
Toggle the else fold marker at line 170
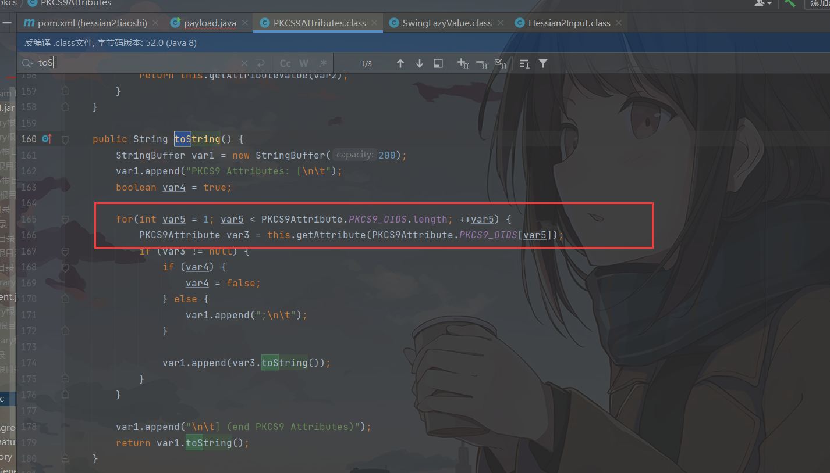point(65,299)
